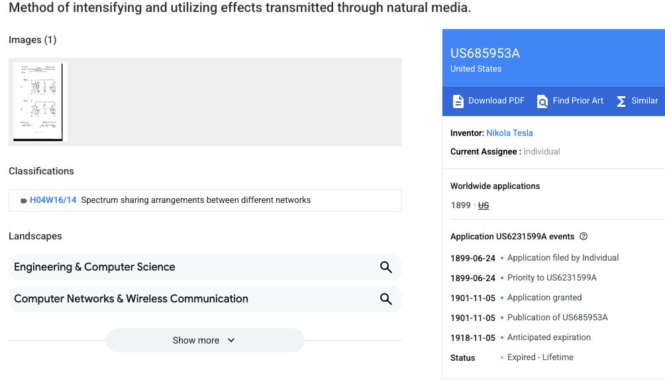The width and height of the screenshot is (665, 380).
Task: Click the tag icon beside H04W16/14
Action: 24,200
